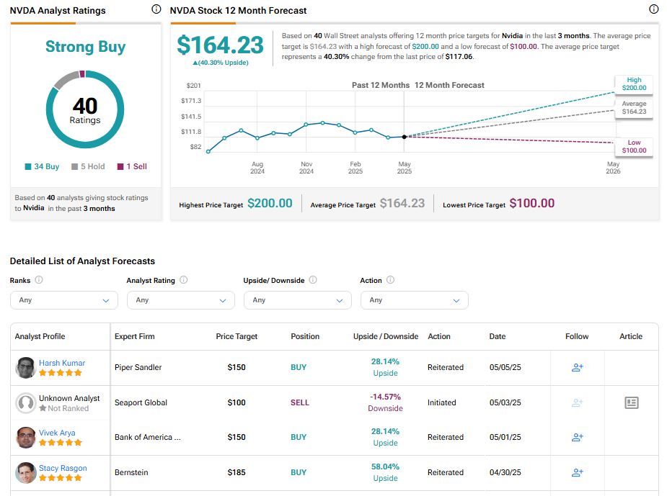Follow analyst Stacy Rasgon

[x=577, y=472]
